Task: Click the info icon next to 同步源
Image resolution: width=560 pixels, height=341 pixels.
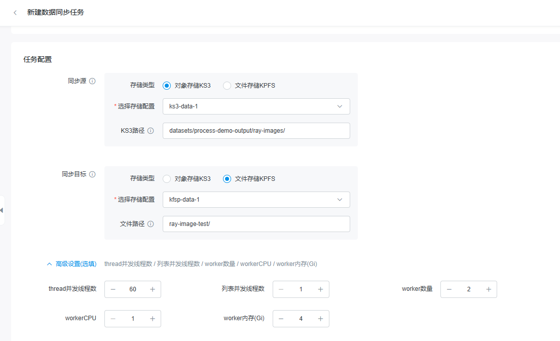Action: pos(92,81)
